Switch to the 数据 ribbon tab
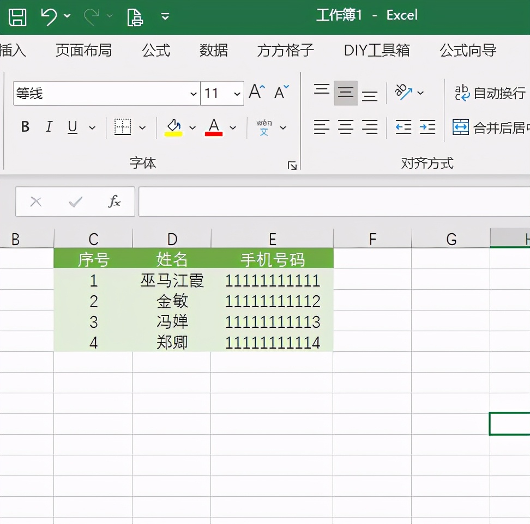530x524 pixels. coord(213,50)
